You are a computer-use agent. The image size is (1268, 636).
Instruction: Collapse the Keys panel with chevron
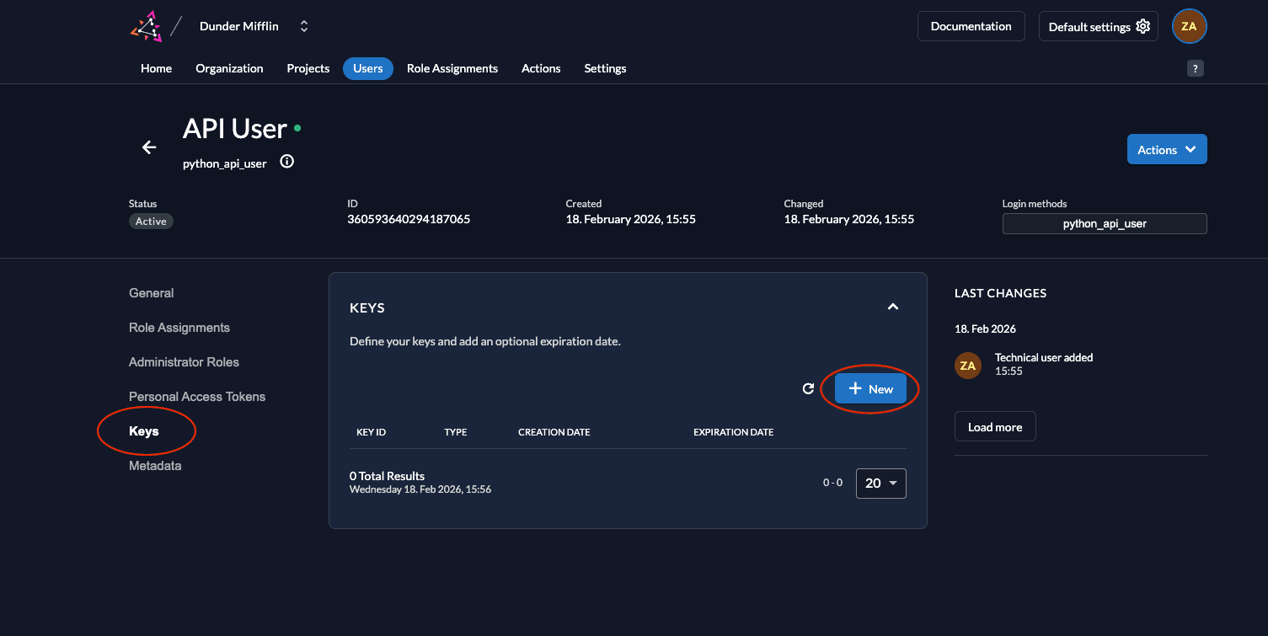893,307
